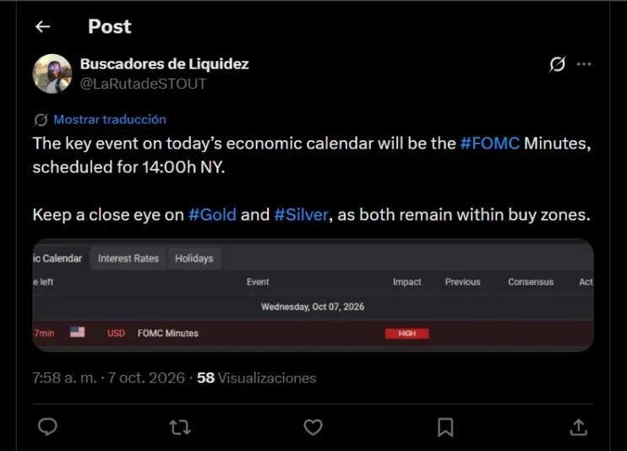
Task: Open the Buscadores de Liquidez profile picture
Action: [52, 74]
